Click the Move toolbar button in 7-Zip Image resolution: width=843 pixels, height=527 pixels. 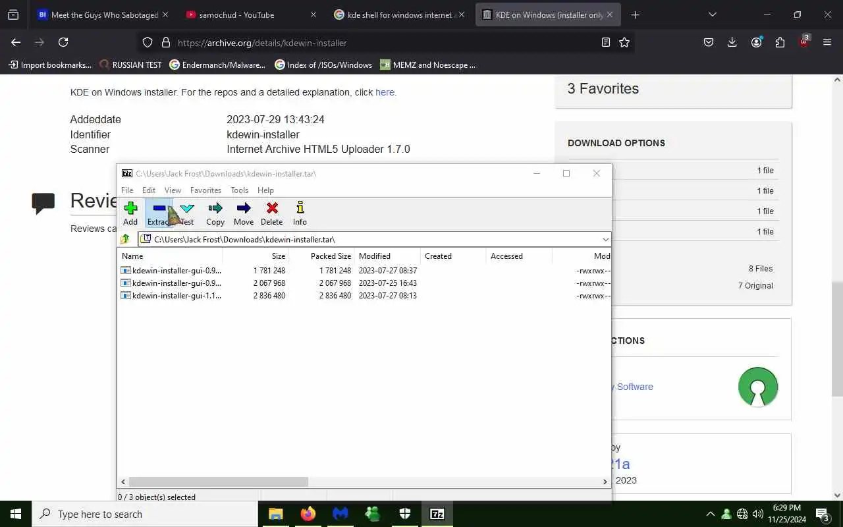244,213
